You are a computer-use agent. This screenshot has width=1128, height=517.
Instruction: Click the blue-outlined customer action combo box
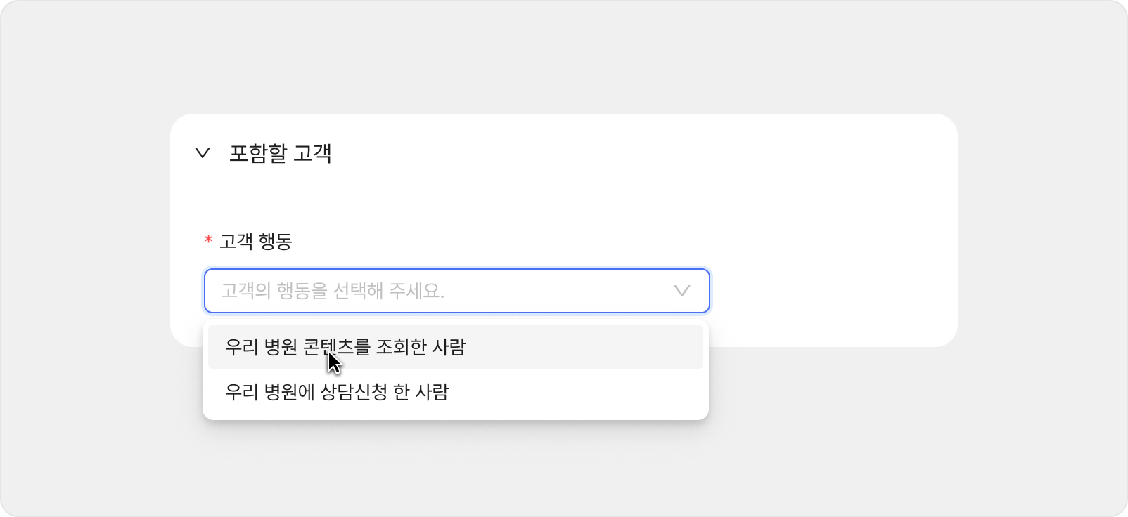click(456, 291)
